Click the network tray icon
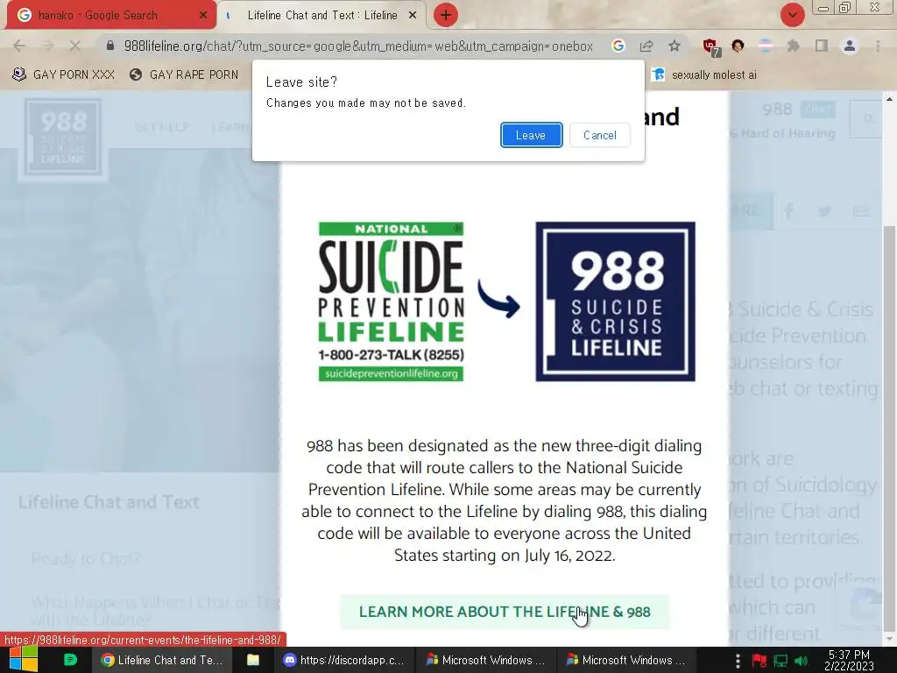This screenshot has height=673, width=897. point(780,661)
